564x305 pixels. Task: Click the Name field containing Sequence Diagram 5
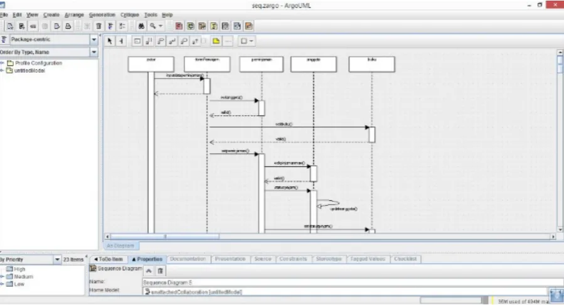353,282
